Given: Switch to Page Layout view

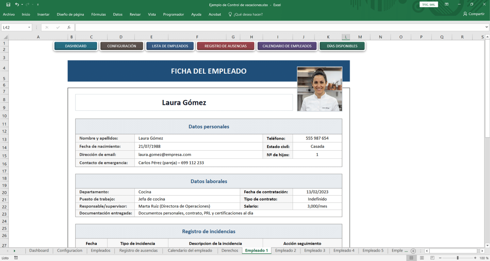Looking at the screenshot, I should click(422, 258).
